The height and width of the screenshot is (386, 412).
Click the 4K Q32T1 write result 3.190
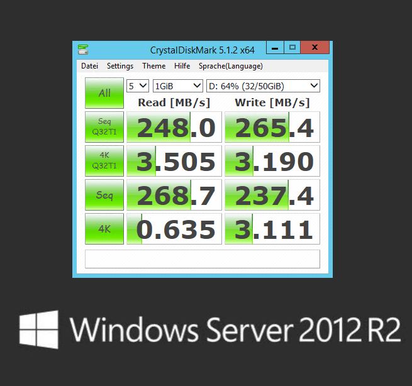(272, 161)
